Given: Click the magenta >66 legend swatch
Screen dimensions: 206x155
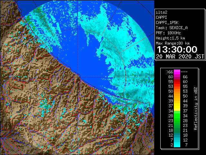Looking at the screenshot, I should [177, 72].
